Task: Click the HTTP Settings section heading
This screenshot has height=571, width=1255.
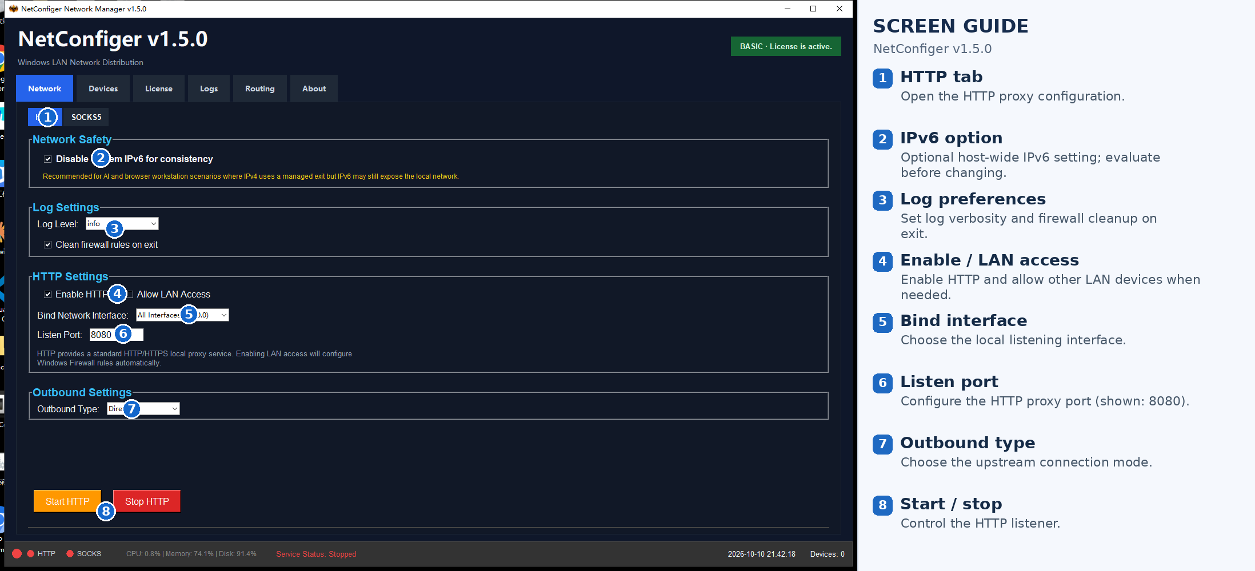Action: (x=70, y=276)
